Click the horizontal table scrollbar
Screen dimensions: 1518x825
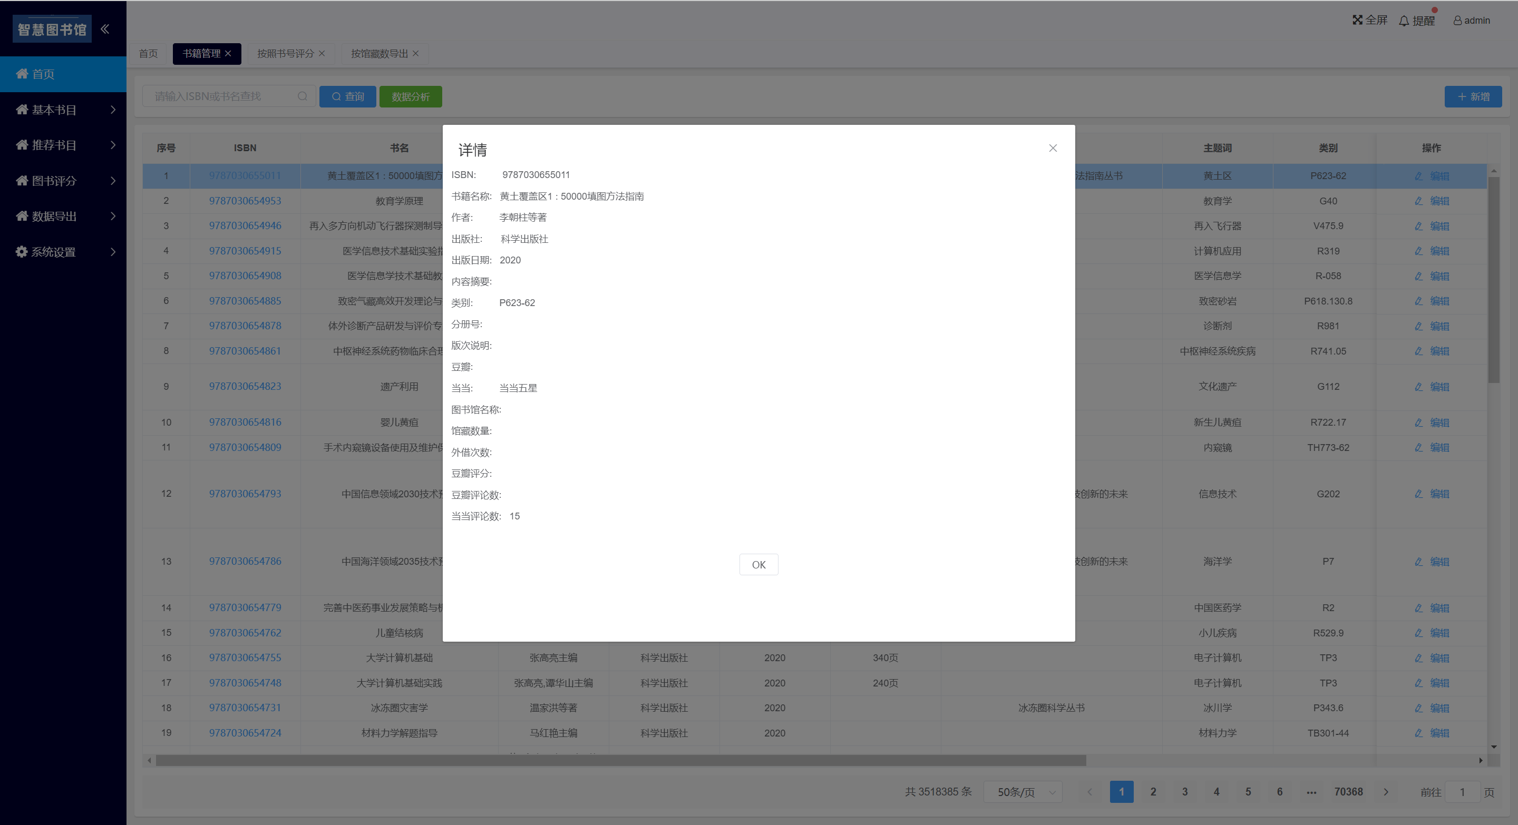620,760
